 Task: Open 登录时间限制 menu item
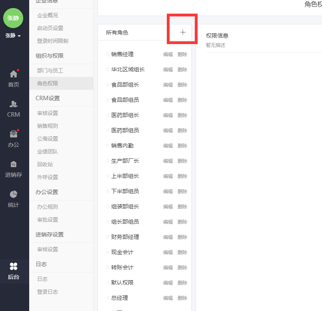(53, 41)
